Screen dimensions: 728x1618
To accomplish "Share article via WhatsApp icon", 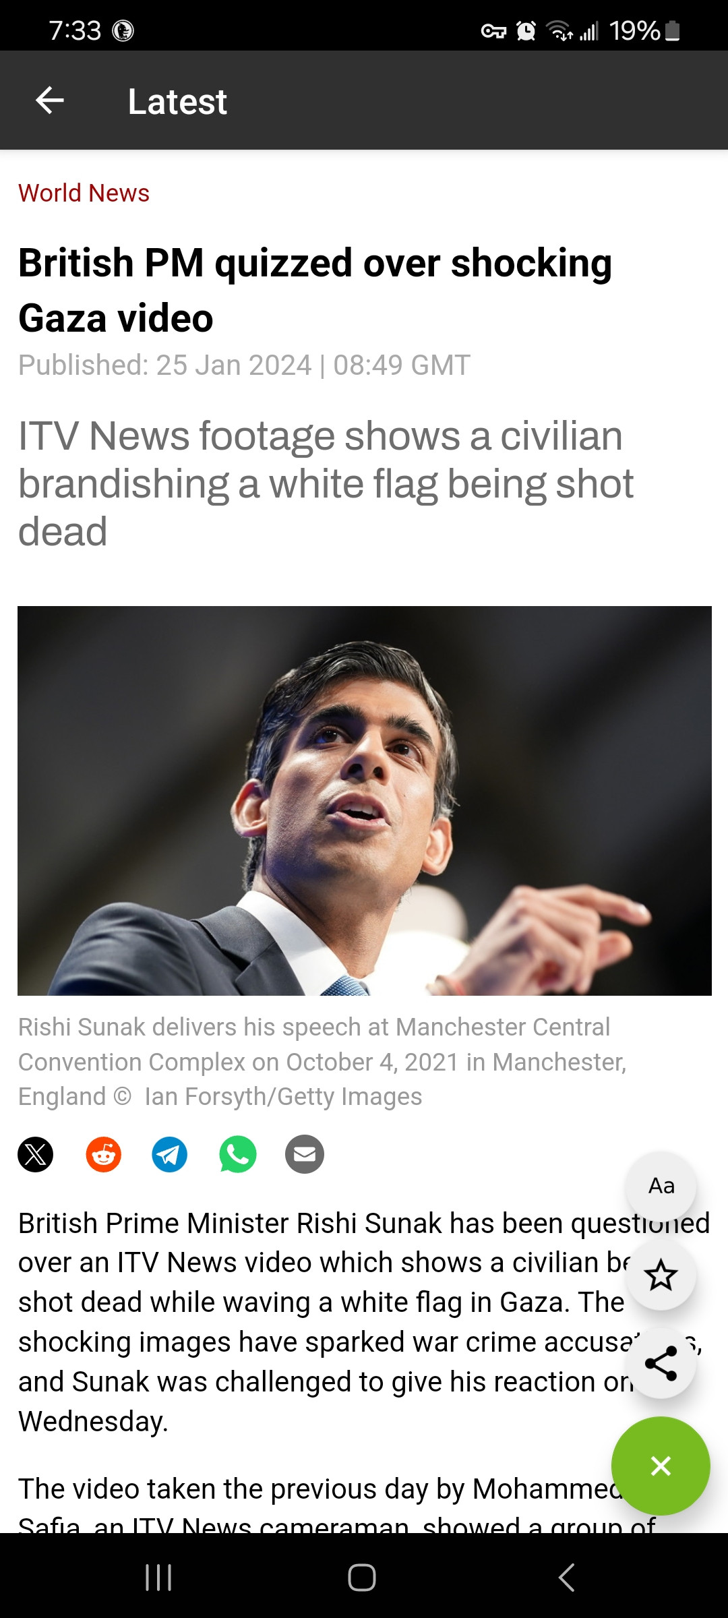I will 237,1154.
